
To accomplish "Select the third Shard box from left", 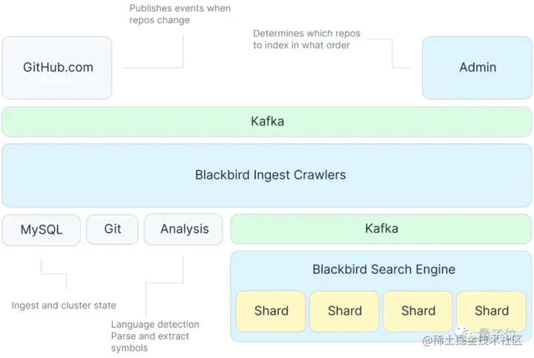I will click(x=418, y=311).
